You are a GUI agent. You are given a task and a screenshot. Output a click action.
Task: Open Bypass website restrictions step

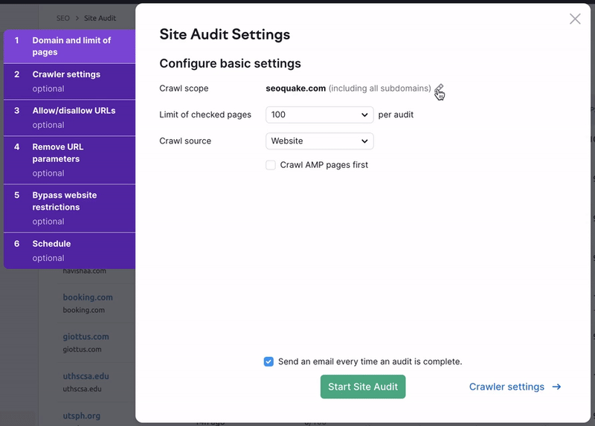coord(69,208)
